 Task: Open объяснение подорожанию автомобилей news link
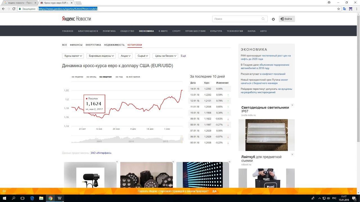tap(264, 66)
